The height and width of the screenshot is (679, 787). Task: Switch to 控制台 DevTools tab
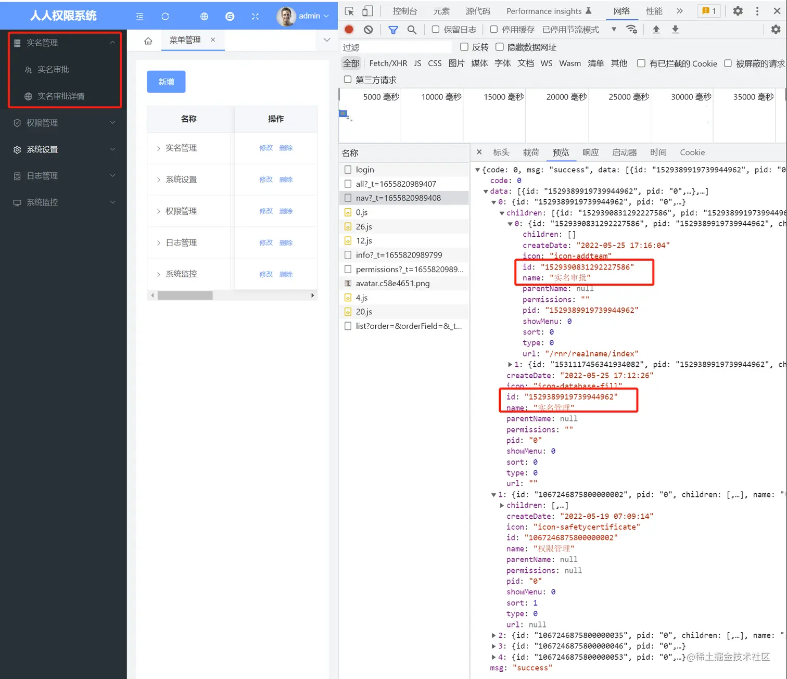click(405, 11)
